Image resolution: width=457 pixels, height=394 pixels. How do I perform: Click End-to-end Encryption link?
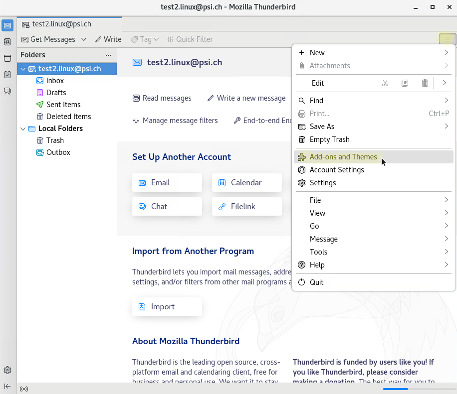click(262, 121)
